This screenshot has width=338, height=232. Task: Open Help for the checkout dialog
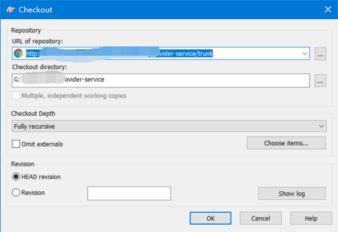click(x=311, y=218)
